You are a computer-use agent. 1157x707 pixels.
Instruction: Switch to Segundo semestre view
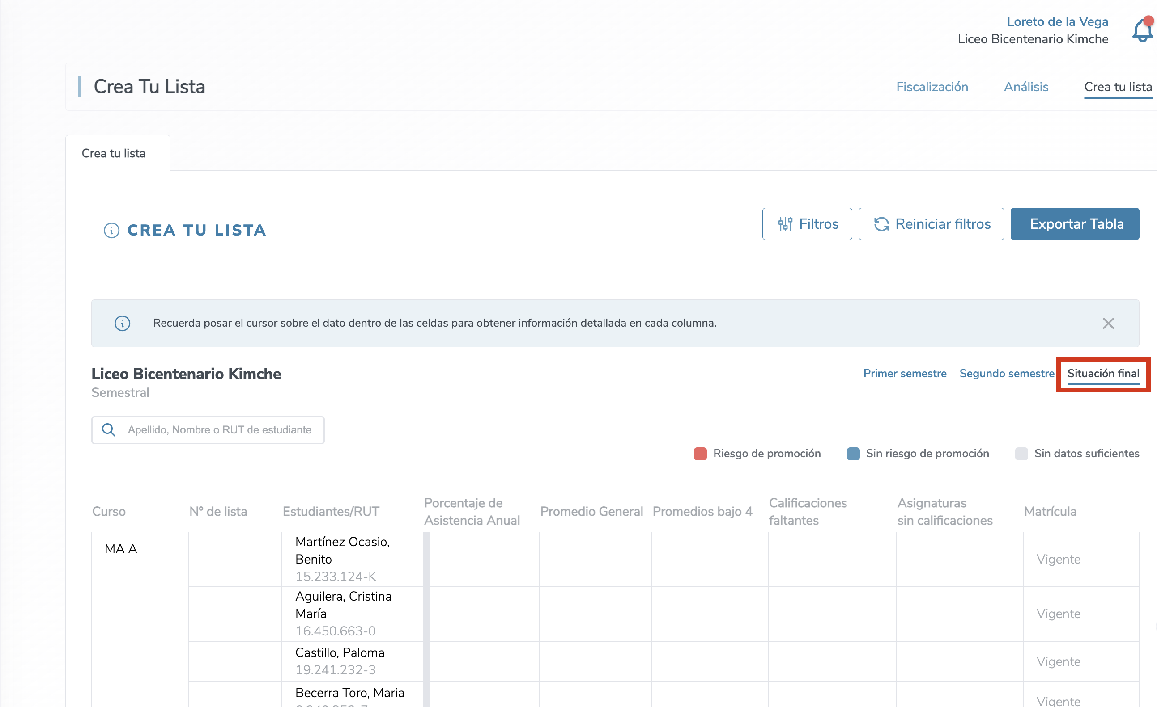pos(1006,374)
